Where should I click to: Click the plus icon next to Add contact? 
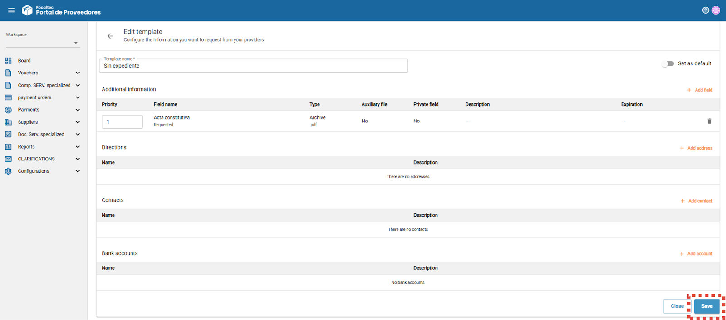click(x=682, y=201)
